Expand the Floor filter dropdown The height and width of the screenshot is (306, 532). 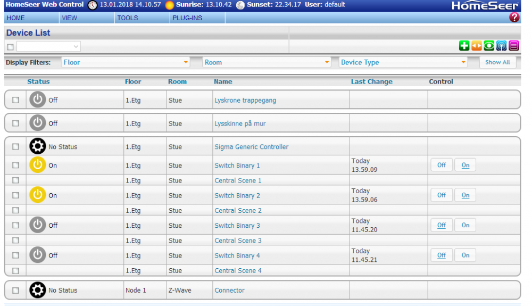point(126,62)
